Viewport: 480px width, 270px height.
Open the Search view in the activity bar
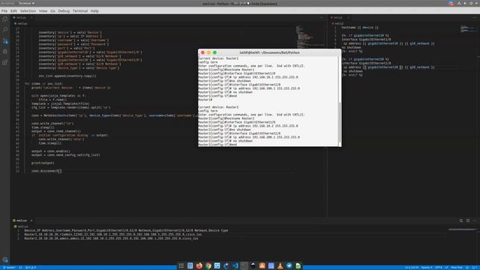tap(5, 30)
